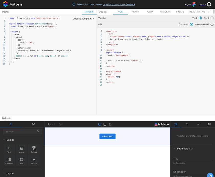Select the Box block
215x177 pixels.
pos(21,161)
